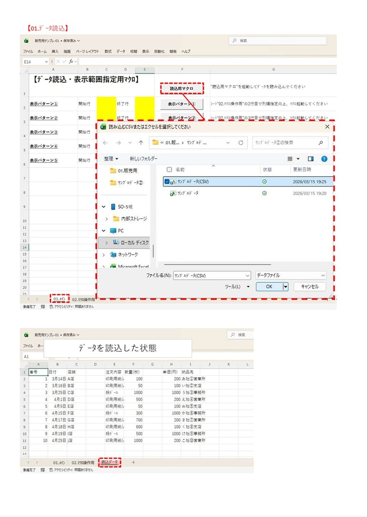
Task: Collapse the SO-51E tree node
Action: click(x=104, y=207)
